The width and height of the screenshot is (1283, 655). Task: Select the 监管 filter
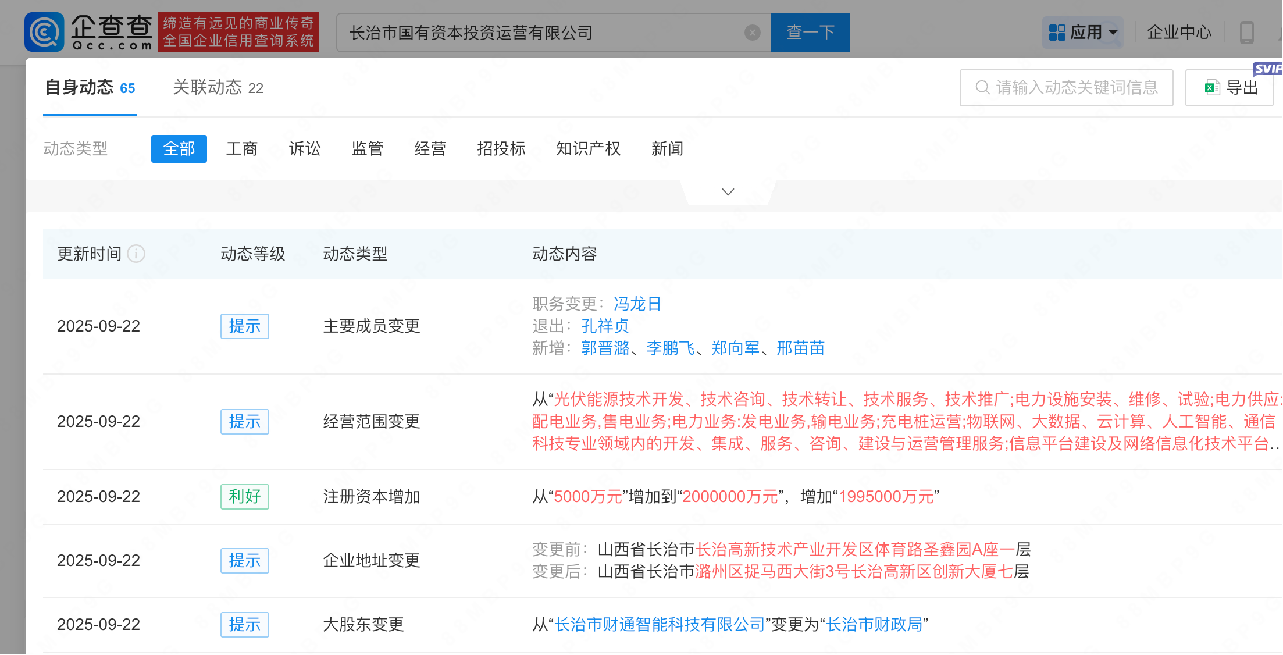click(x=368, y=149)
